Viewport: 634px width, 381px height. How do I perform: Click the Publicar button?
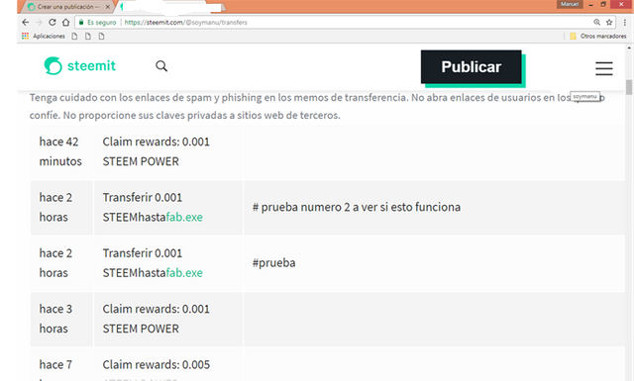tap(472, 66)
